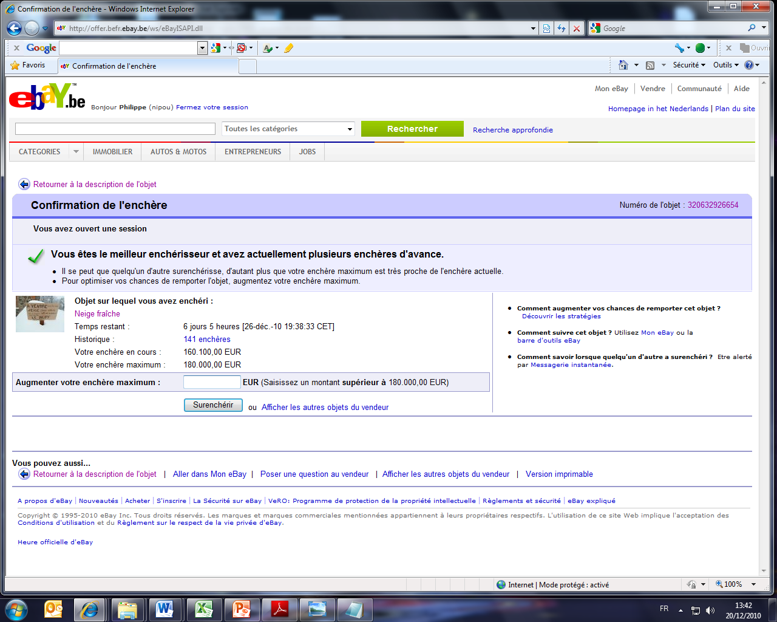Click inside the Google toolbar search field
777x622 pixels.
(129, 48)
